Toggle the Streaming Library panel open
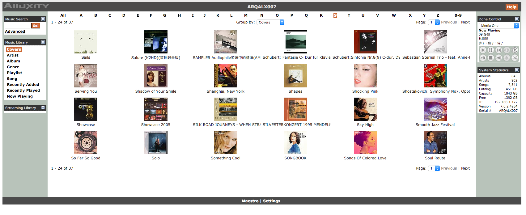Screen dimensions: 526x215 point(43,108)
